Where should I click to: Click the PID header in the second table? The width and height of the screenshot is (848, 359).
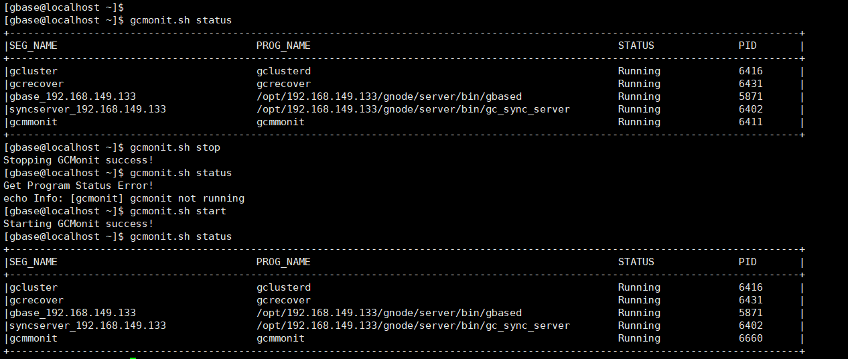coord(748,262)
